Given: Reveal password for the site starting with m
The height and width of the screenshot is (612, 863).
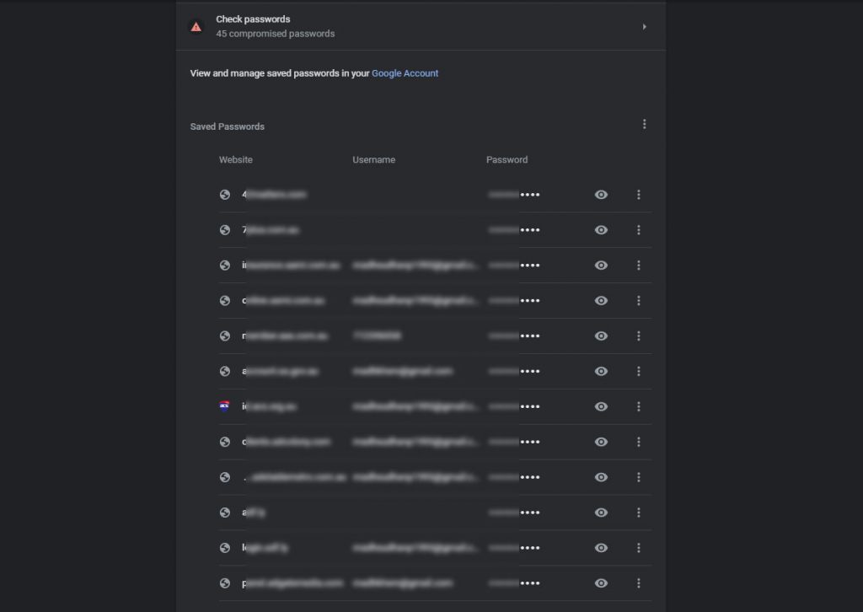Looking at the screenshot, I should coord(601,336).
